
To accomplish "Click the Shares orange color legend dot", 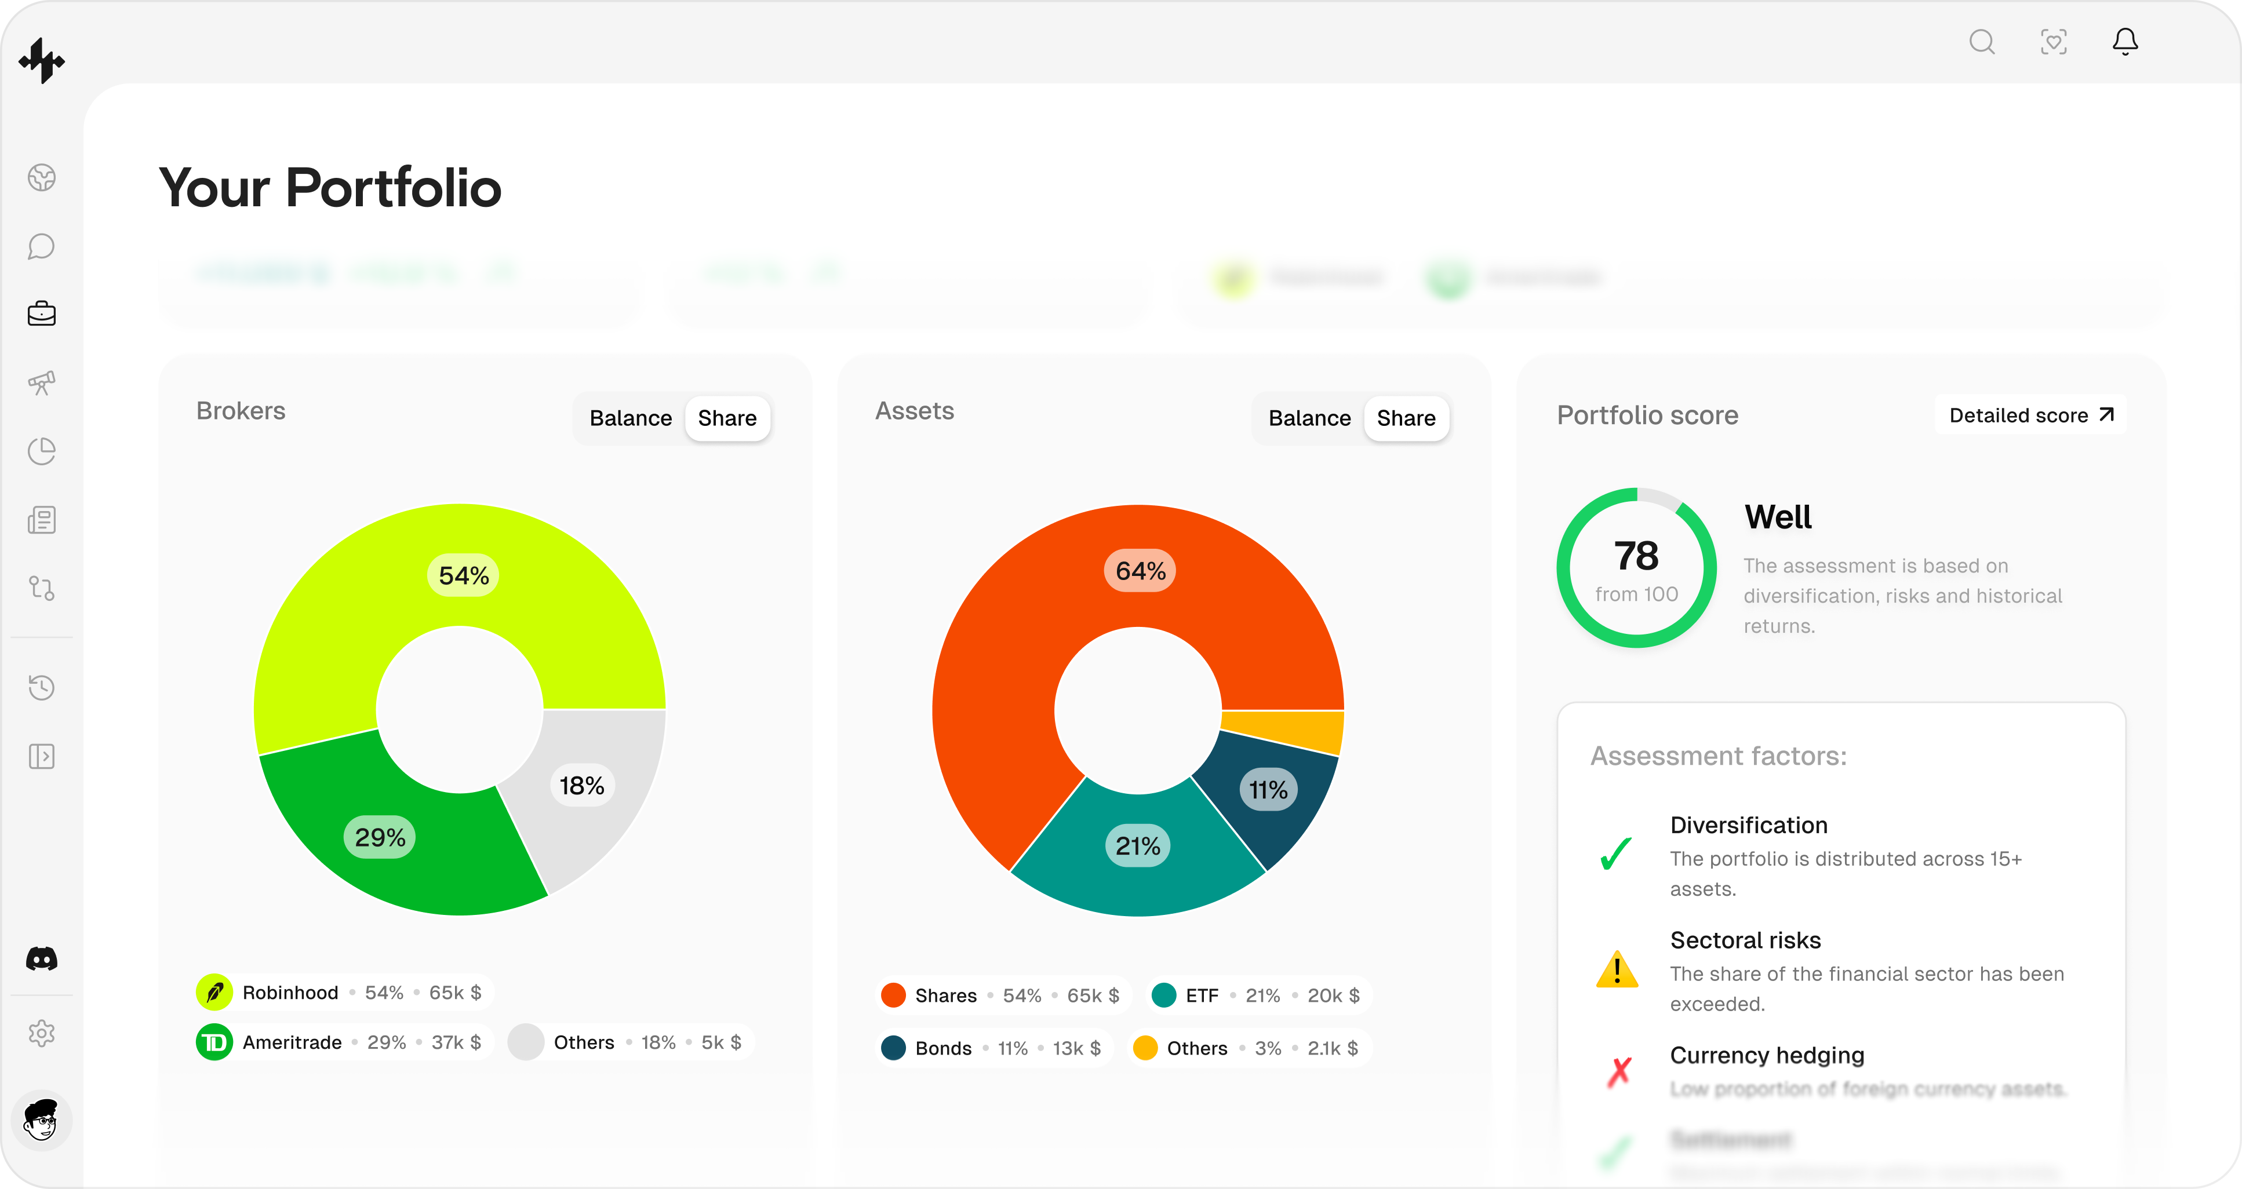I will pos(893,995).
